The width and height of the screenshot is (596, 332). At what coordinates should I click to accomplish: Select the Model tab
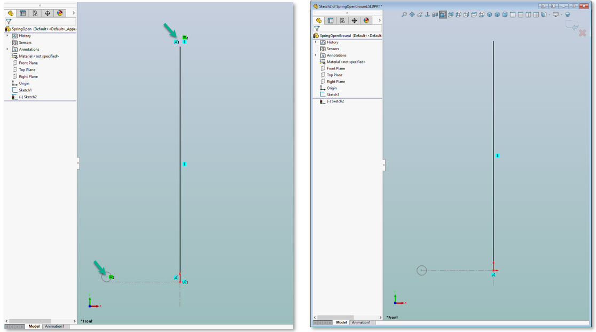[x=340, y=322]
